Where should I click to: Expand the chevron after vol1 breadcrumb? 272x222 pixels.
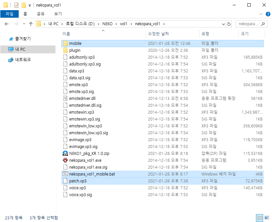[x=131, y=24]
